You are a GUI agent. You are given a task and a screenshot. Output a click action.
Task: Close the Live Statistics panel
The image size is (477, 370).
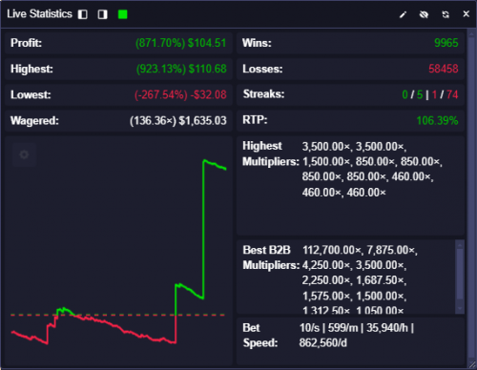467,14
